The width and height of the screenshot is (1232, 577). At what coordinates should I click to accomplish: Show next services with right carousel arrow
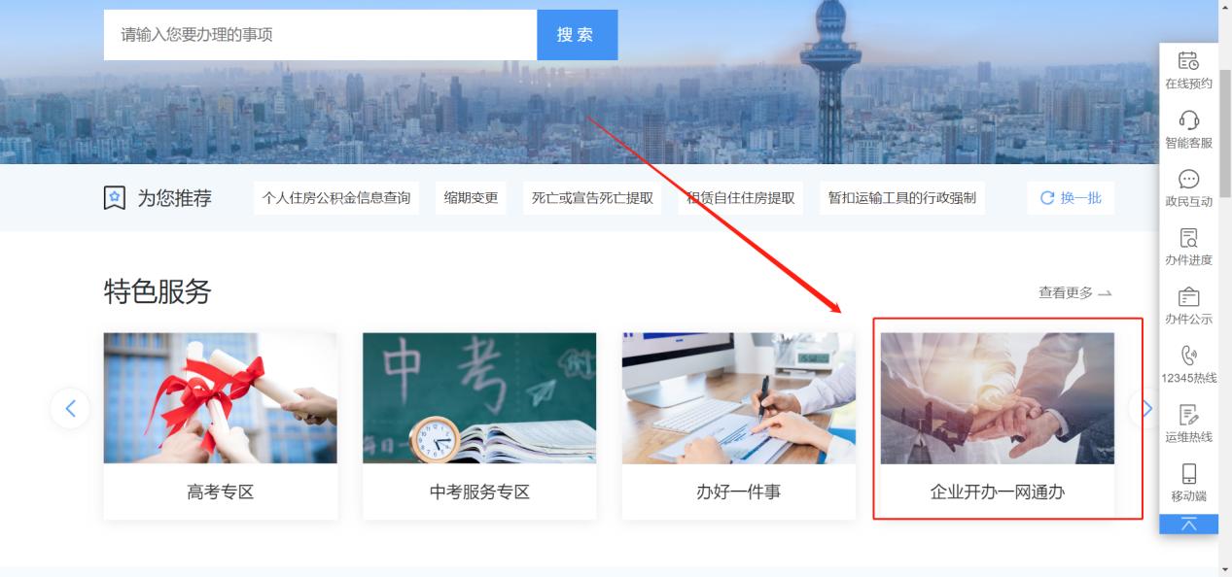point(1145,409)
